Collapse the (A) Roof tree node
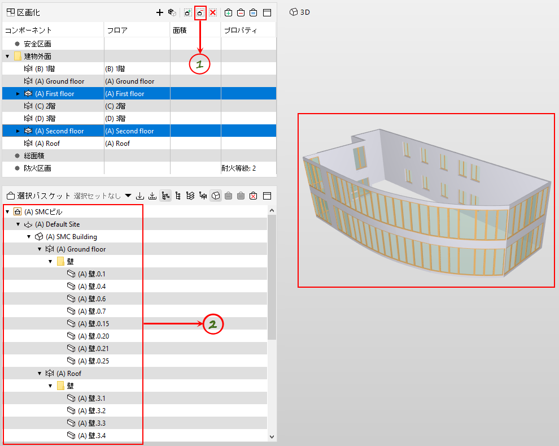 pyautogui.click(x=40, y=374)
